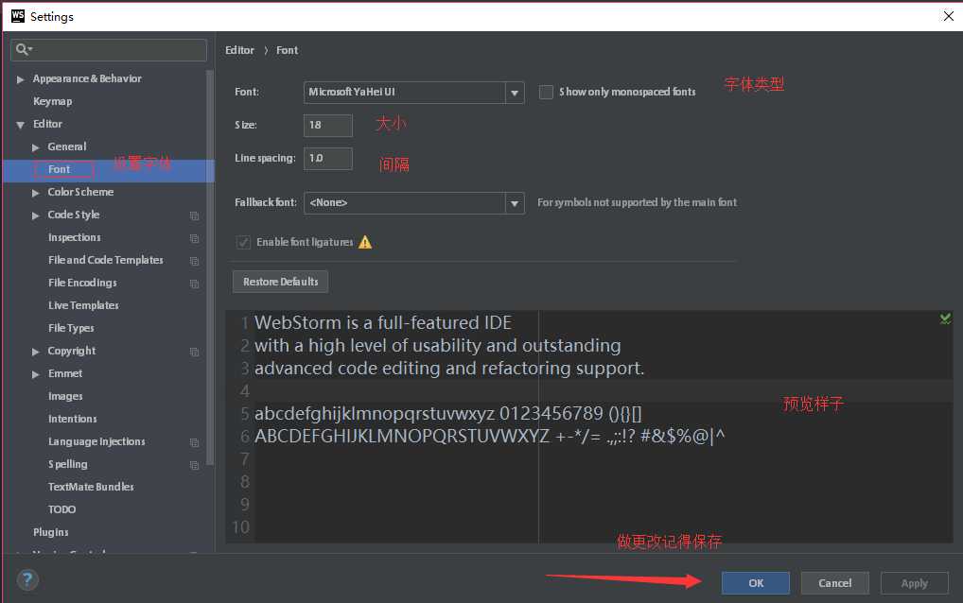The height and width of the screenshot is (603, 963).
Task: Enable Show only monospaced fonts checkbox
Action: tap(546, 92)
